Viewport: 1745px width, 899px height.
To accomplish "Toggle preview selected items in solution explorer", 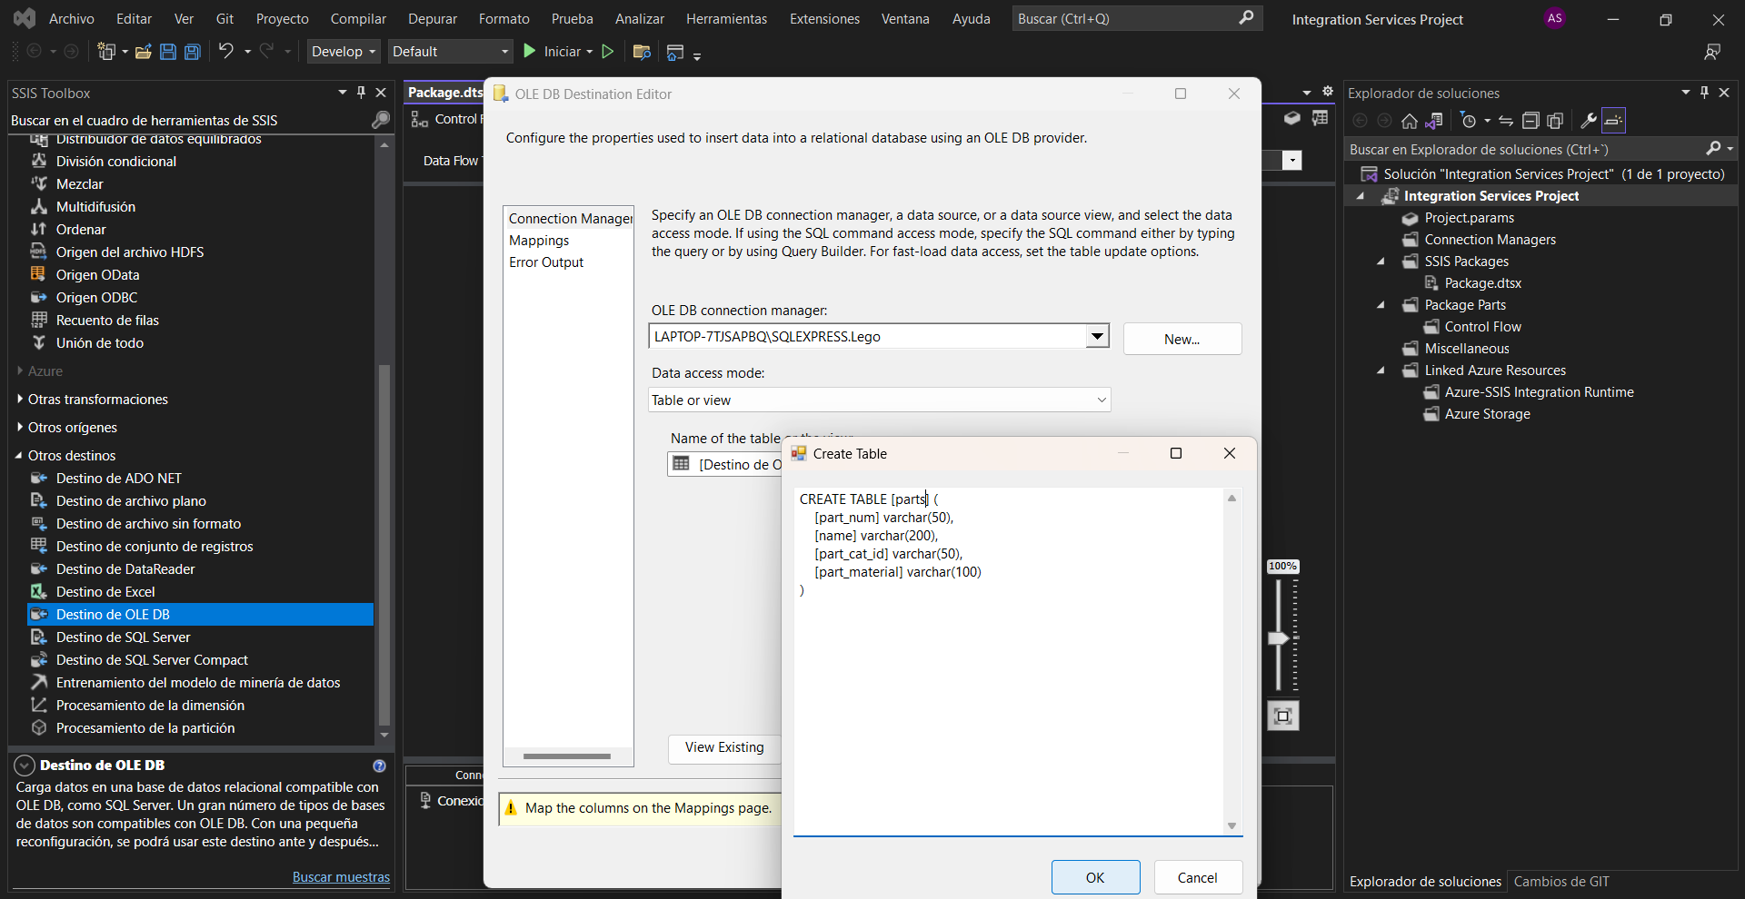I will (x=1613, y=121).
